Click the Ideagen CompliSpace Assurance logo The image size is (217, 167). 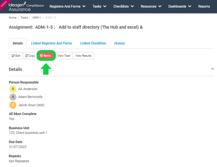(26, 7)
